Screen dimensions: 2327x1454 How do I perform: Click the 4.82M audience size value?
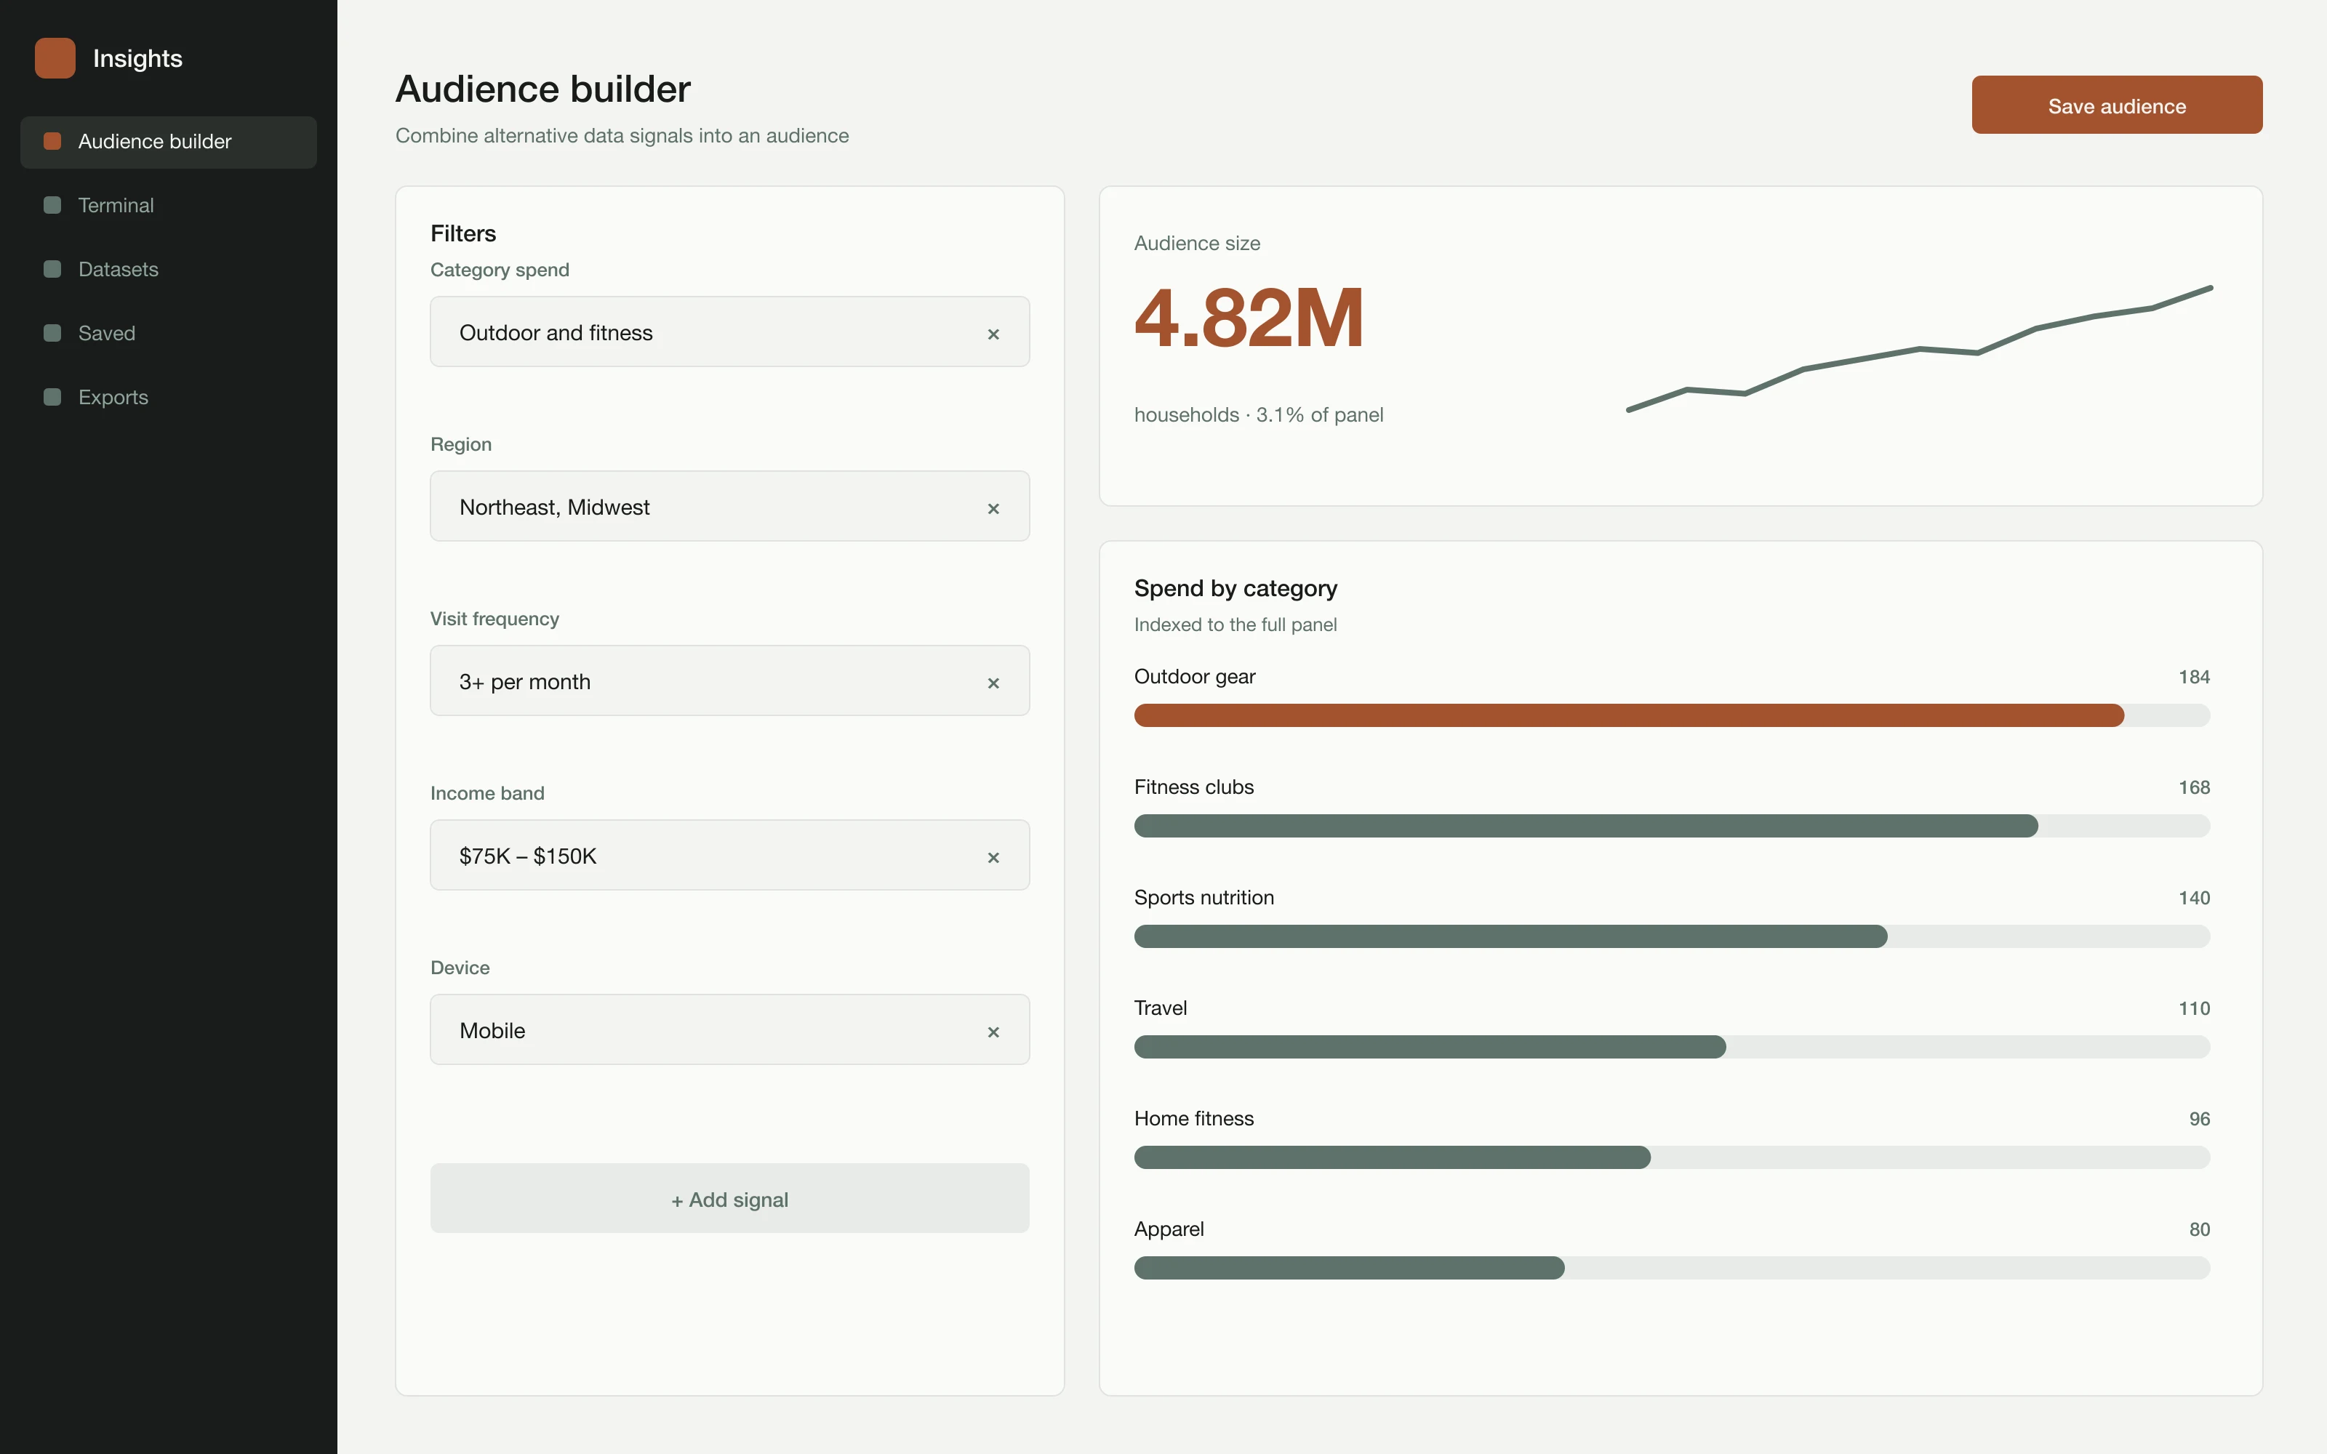pos(1249,318)
